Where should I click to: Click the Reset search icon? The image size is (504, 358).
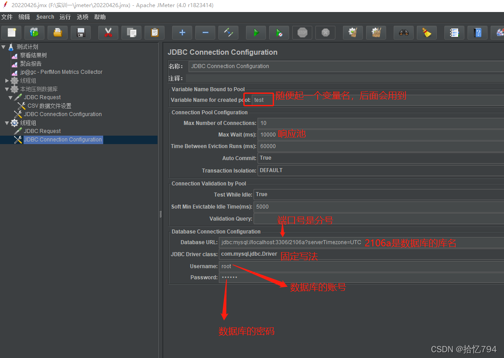[427, 32]
